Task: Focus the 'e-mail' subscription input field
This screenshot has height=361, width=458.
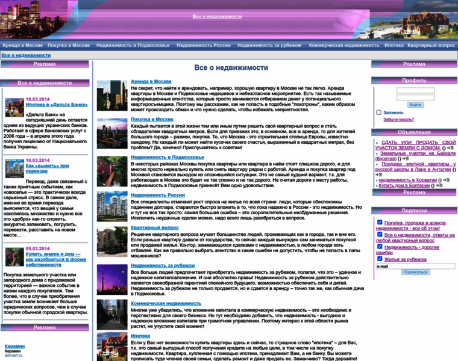Action: pos(415,266)
